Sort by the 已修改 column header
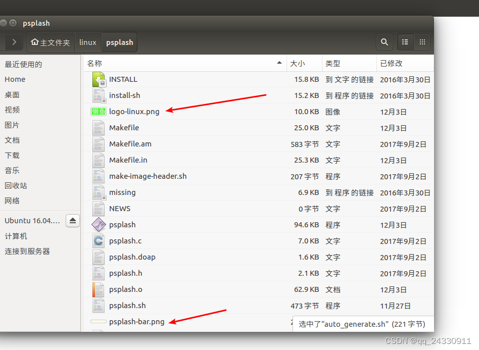 405,63
